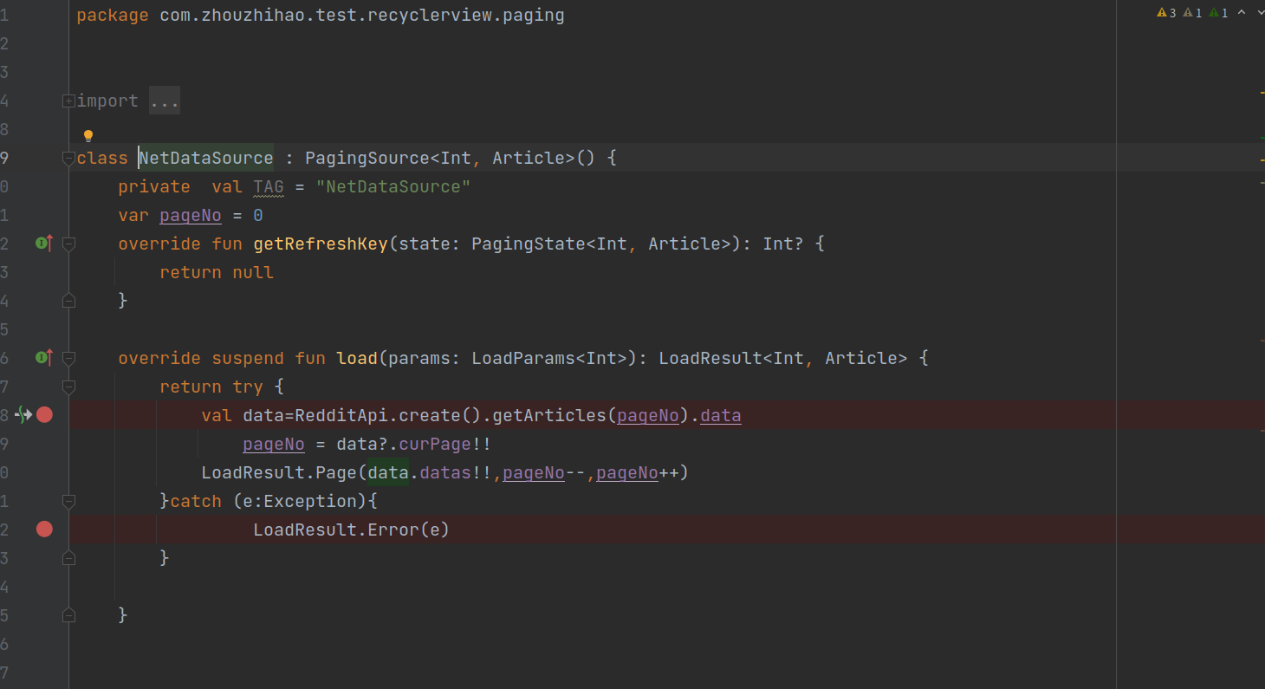This screenshot has height=689, width=1265.
Task: Select the highlighted data token in LoadResult.Page
Action: [388, 471]
